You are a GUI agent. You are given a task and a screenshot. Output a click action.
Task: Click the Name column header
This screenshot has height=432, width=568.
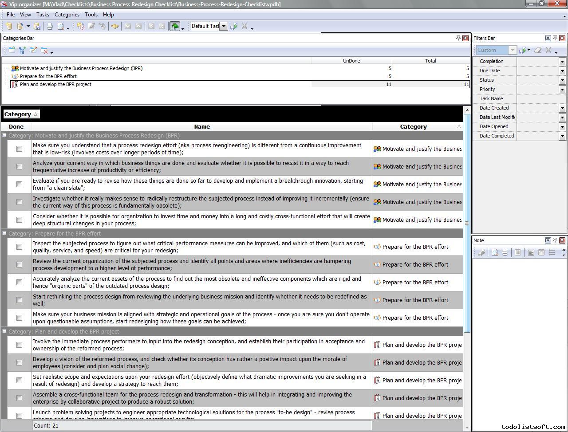pos(201,127)
